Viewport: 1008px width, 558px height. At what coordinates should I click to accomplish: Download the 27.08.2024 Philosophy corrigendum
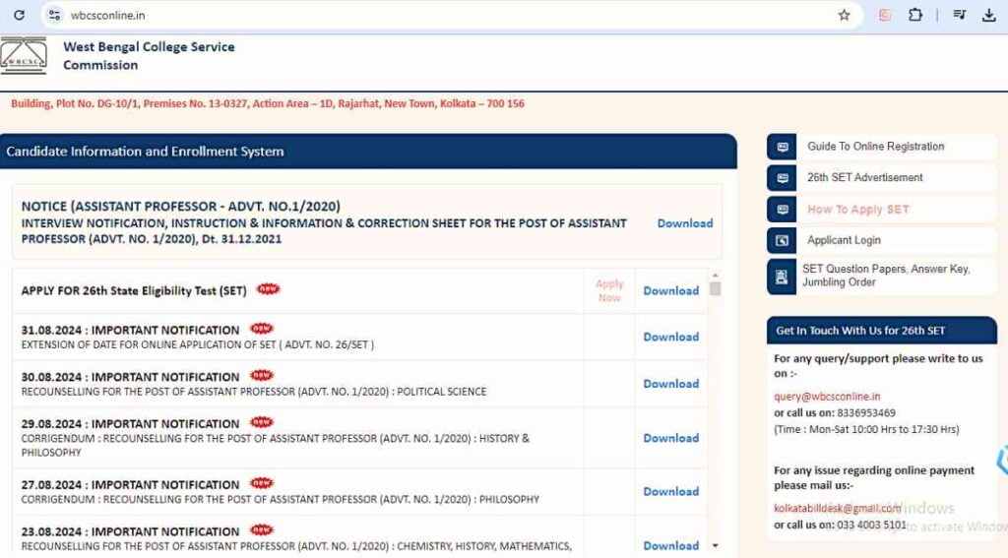671,492
